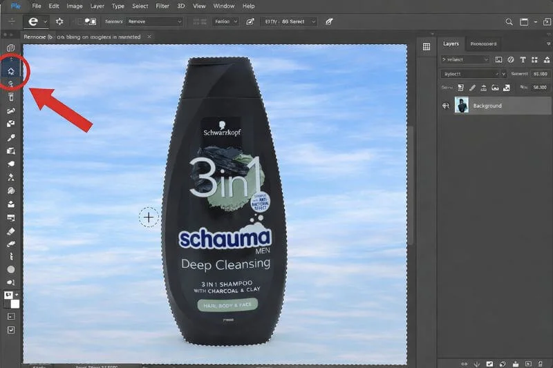Toggle the circle-slash adjustment filter icon

point(511,59)
